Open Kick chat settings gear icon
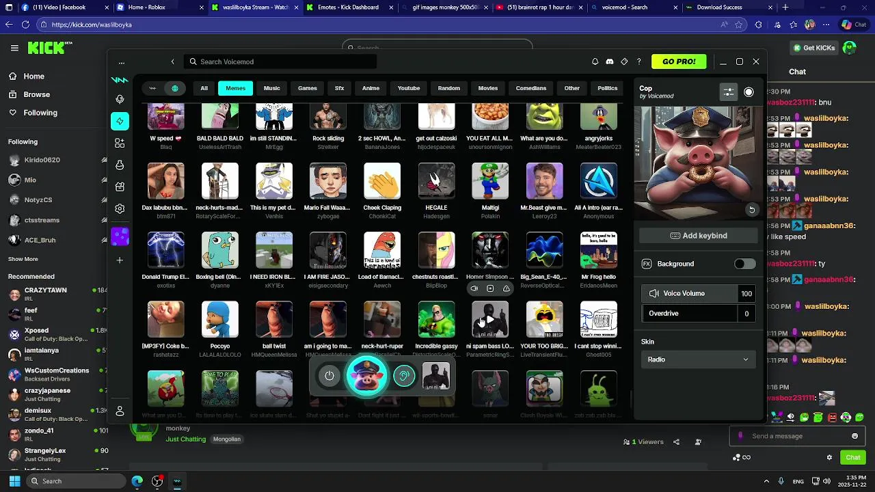Image resolution: width=875 pixels, height=492 pixels. [829, 457]
